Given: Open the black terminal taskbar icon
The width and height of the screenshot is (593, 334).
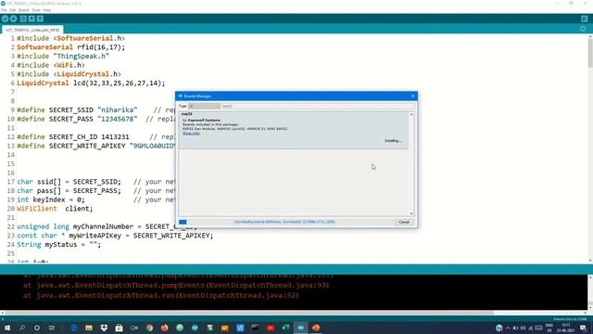Looking at the screenshot, I should [256, 328].
